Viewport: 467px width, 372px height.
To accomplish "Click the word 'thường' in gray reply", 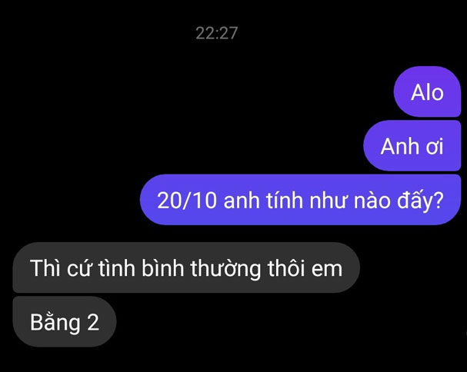I will pos(225,269).
